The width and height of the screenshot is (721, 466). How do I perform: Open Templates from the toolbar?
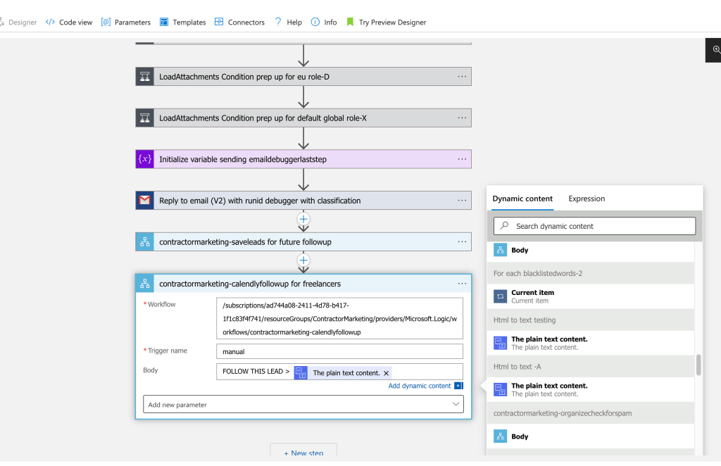182,22
